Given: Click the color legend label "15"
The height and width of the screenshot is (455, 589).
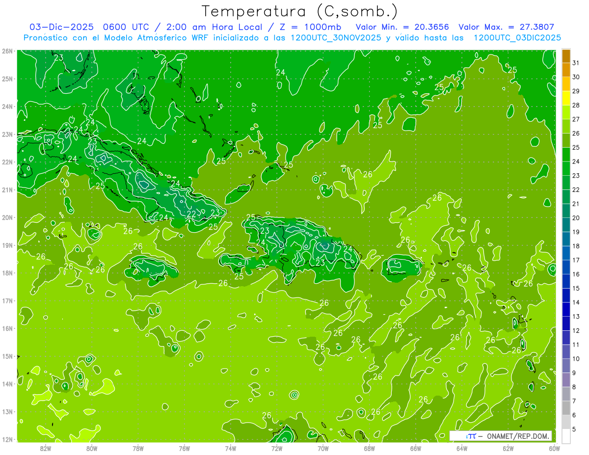Looking at the screenshot, I should pos(576,288).
